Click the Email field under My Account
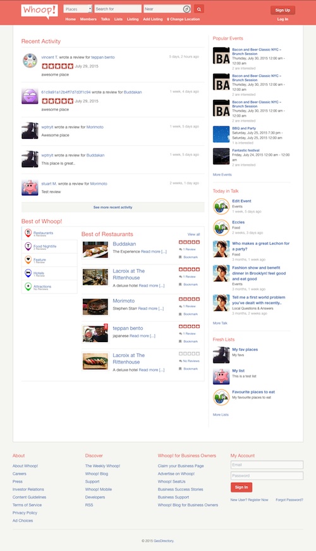Image resolution: width=316 pixels, height=551 pixels. [x=267, y=465]
